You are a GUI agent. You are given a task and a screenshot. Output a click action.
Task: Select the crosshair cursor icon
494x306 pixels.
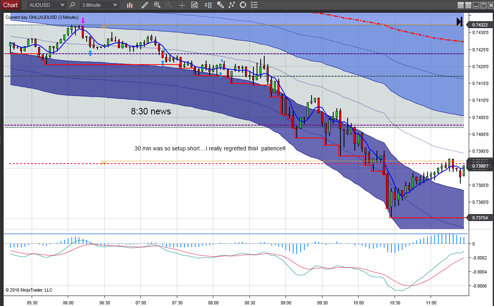182,5
